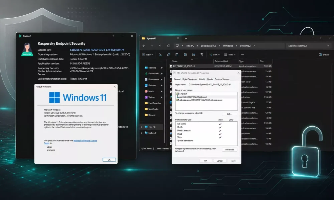
Task: Open Kaspersky Support help question mark
Action: point(113,36)
